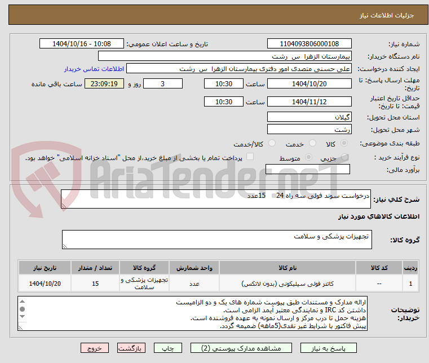This screenshot has height=363, width=429.
Task: Toggle the Islamic treasury payment checkbox
Action: pyautogui.click(x=250, y=157)
